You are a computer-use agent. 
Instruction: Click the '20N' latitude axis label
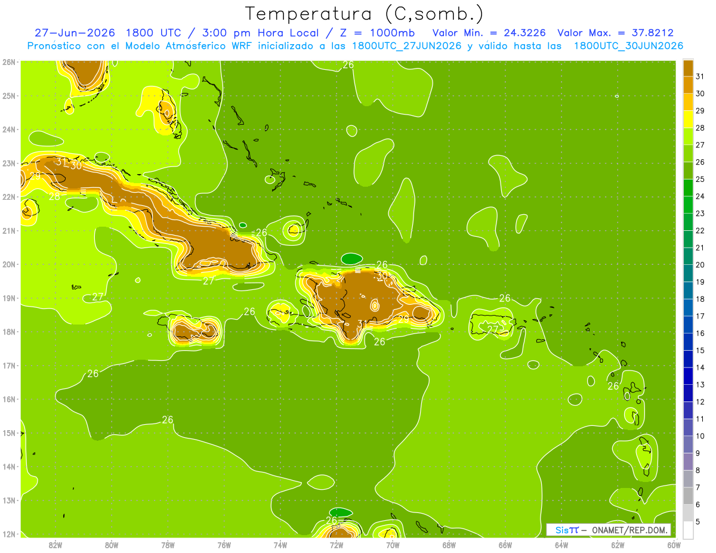9,264
